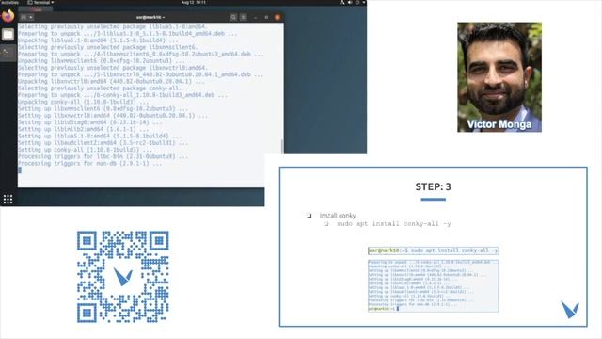Maximize the terminal window
Viewport: 602px width, 339px height.
(x=266, y=17)
